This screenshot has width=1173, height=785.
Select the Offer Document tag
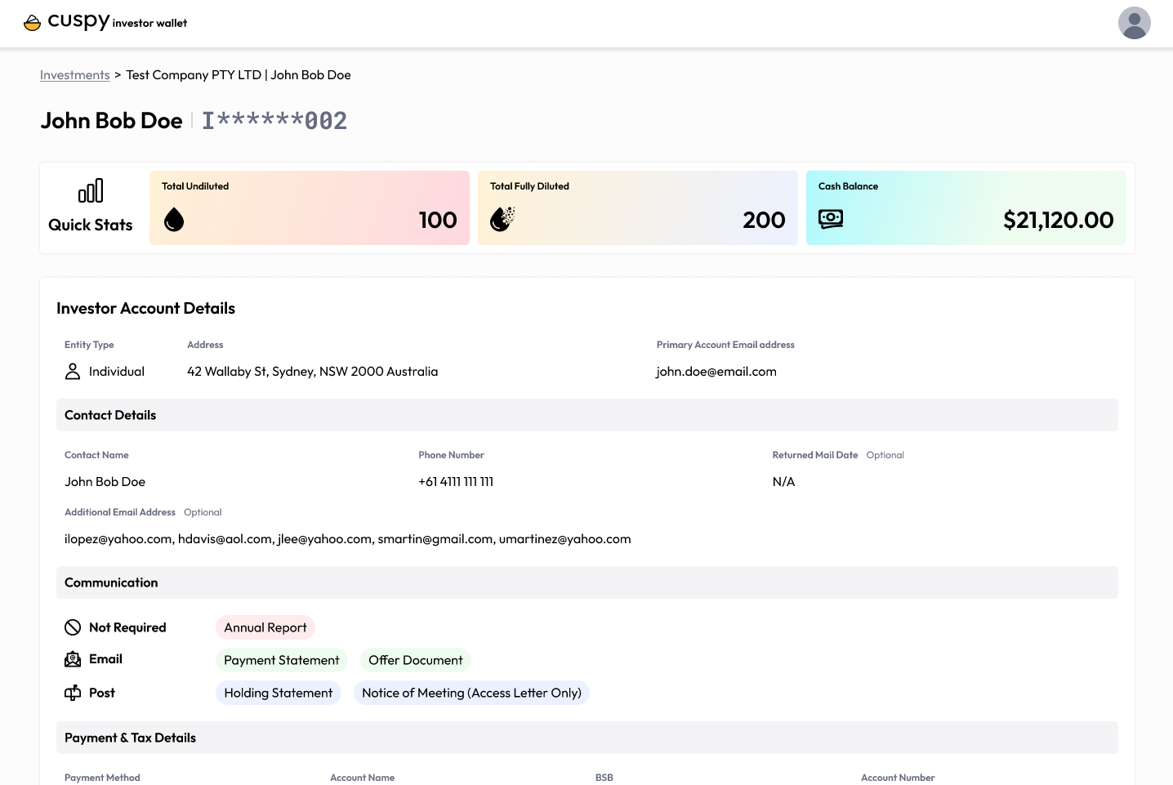tap(416, 660)
